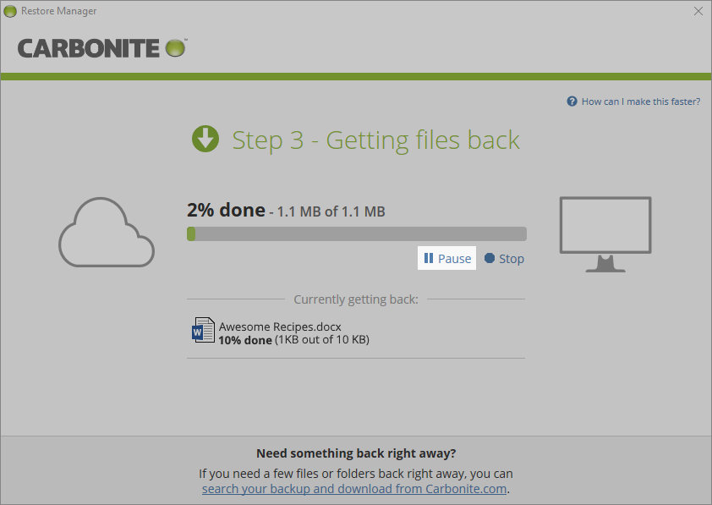Click the 'Currently getting back' label

click(x=356, y=299)
